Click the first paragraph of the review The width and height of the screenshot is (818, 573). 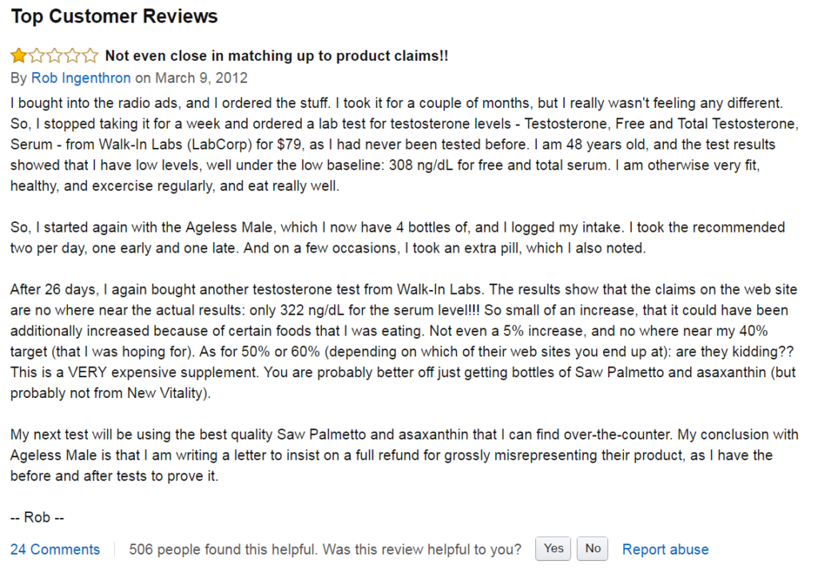(x=399, y=145)
